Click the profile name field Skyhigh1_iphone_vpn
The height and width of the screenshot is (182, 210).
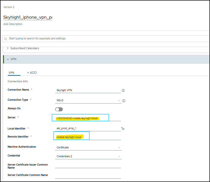[x=27, y=17]
